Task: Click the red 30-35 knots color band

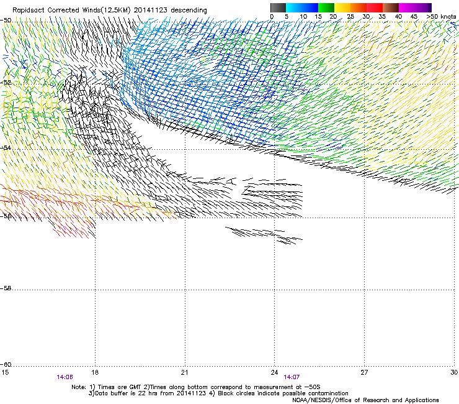Action: (375, 7)
